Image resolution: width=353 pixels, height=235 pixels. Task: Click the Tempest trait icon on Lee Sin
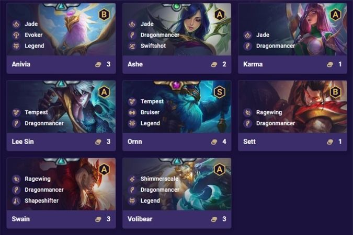click(x=16, y=112)
